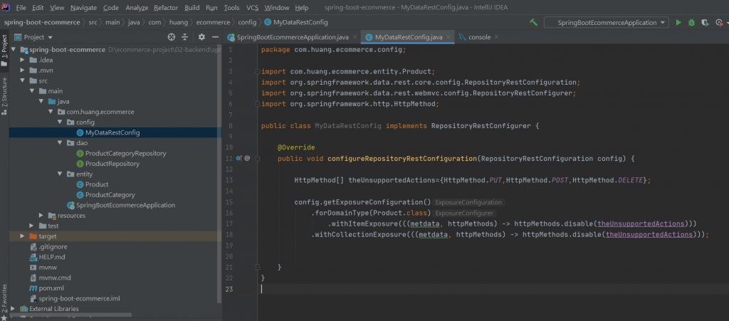Hide the Project tool window
The height and width of the screenshot is (321, 729).
(214, 37)
